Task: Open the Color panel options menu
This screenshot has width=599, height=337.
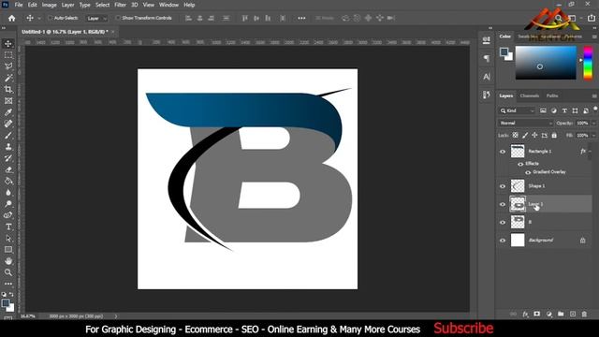Action: [594, 37]
